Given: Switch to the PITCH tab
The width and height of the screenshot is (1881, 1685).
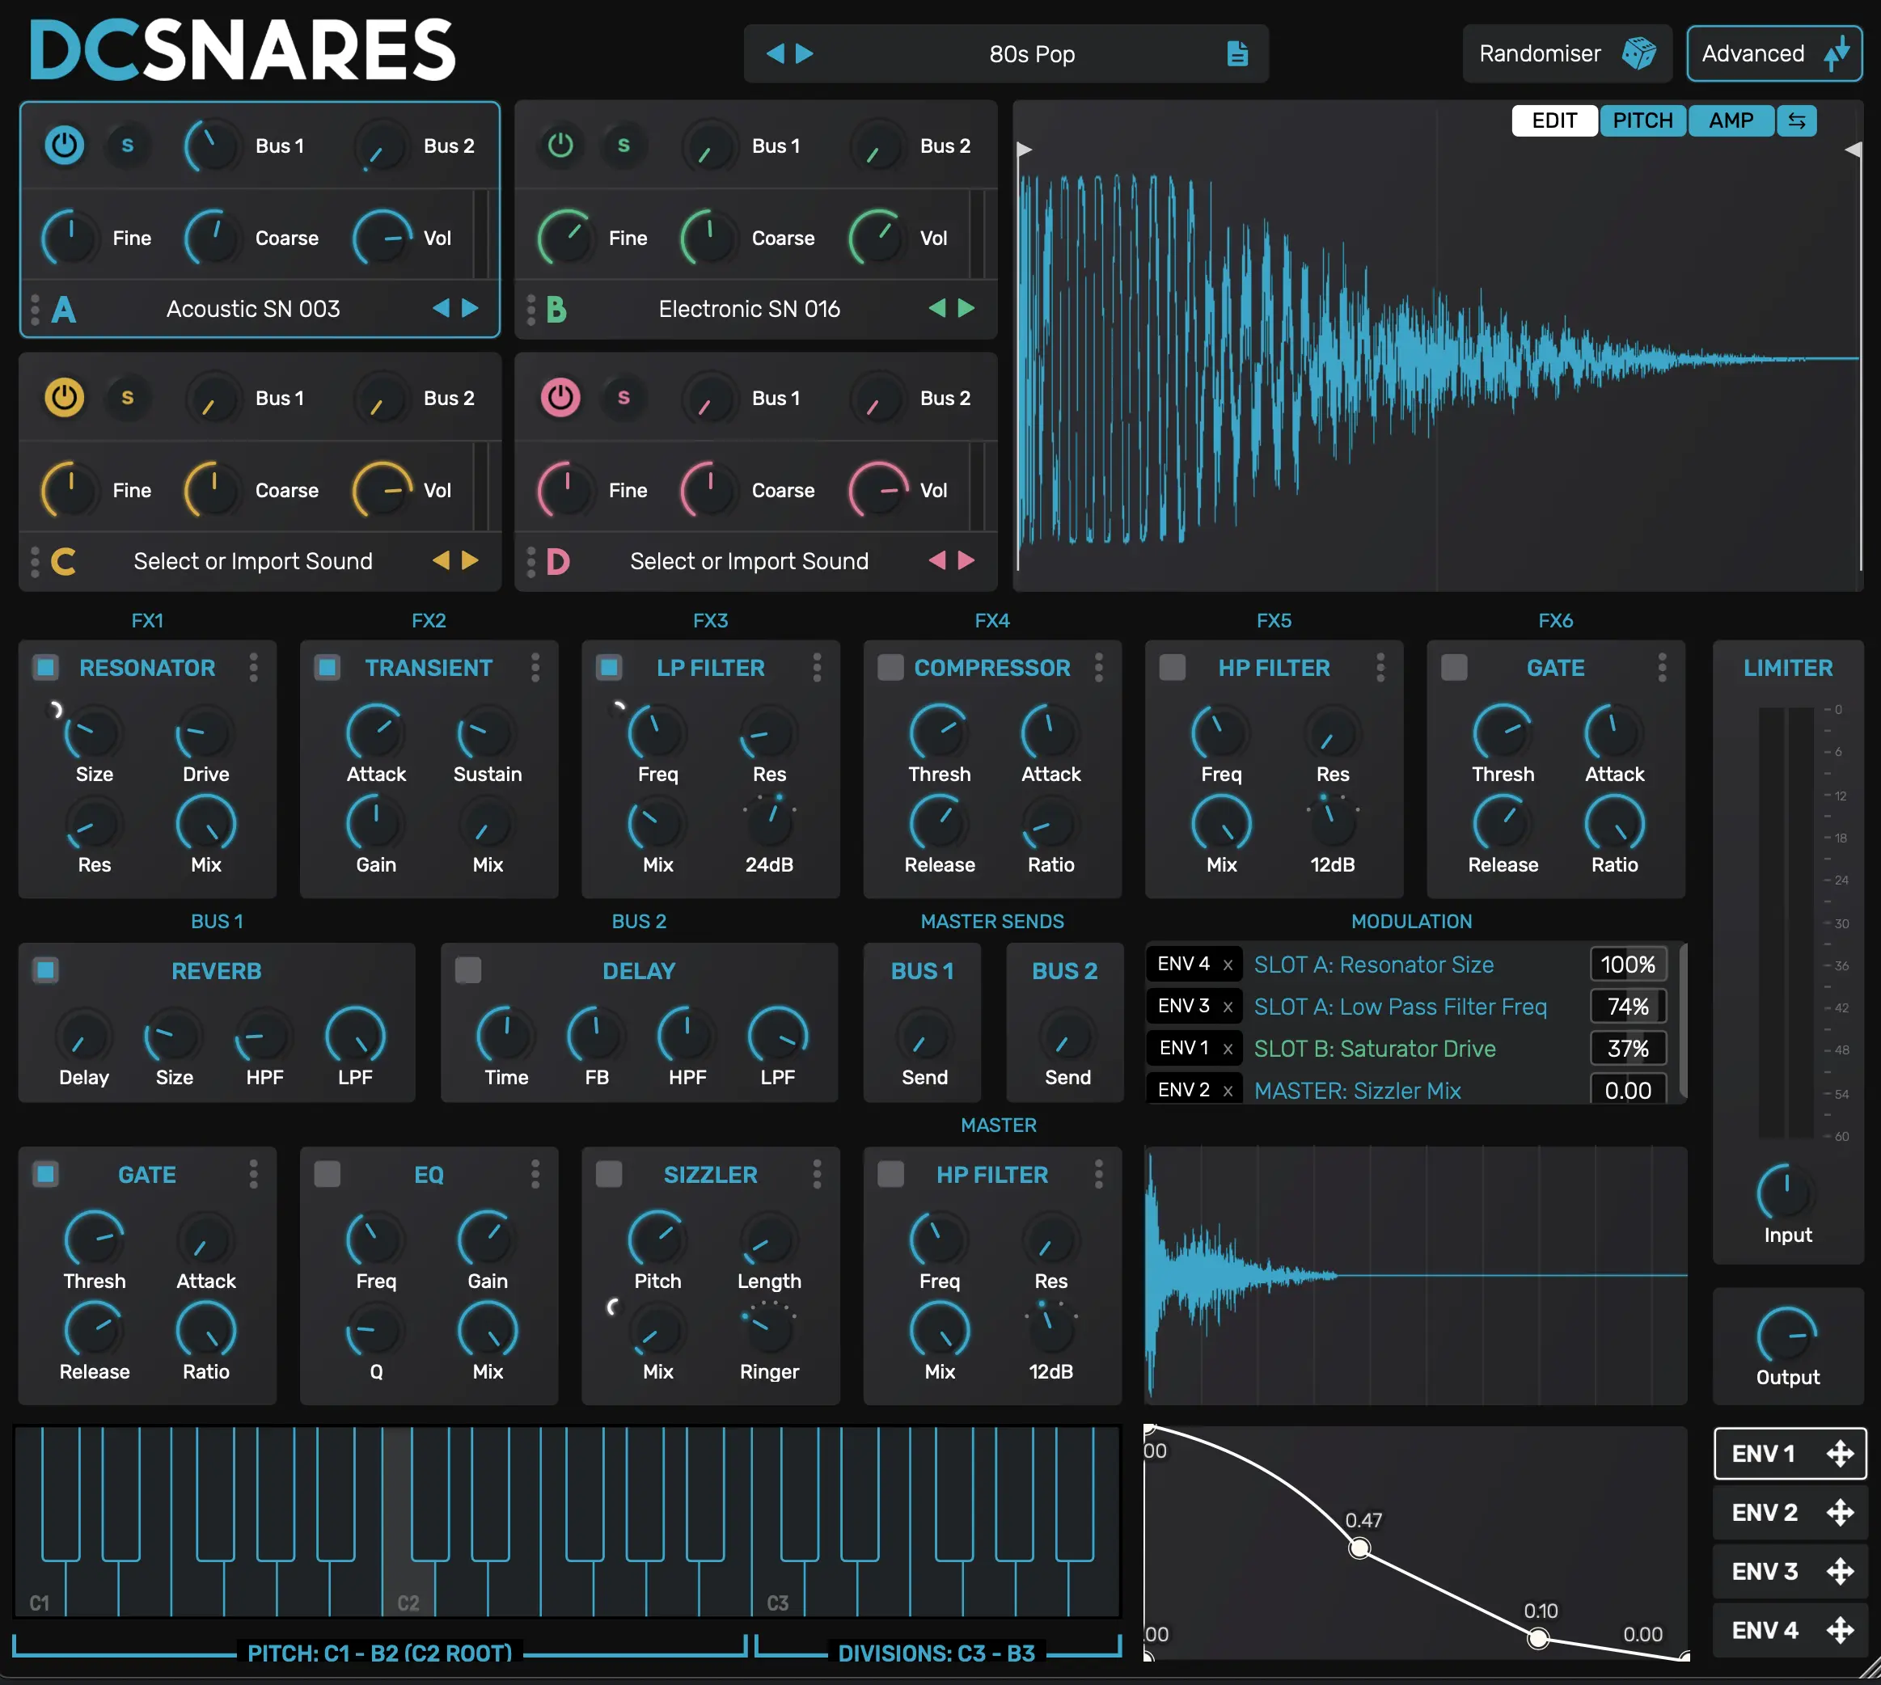Looking at the screenshot, I should [1642, 120].
